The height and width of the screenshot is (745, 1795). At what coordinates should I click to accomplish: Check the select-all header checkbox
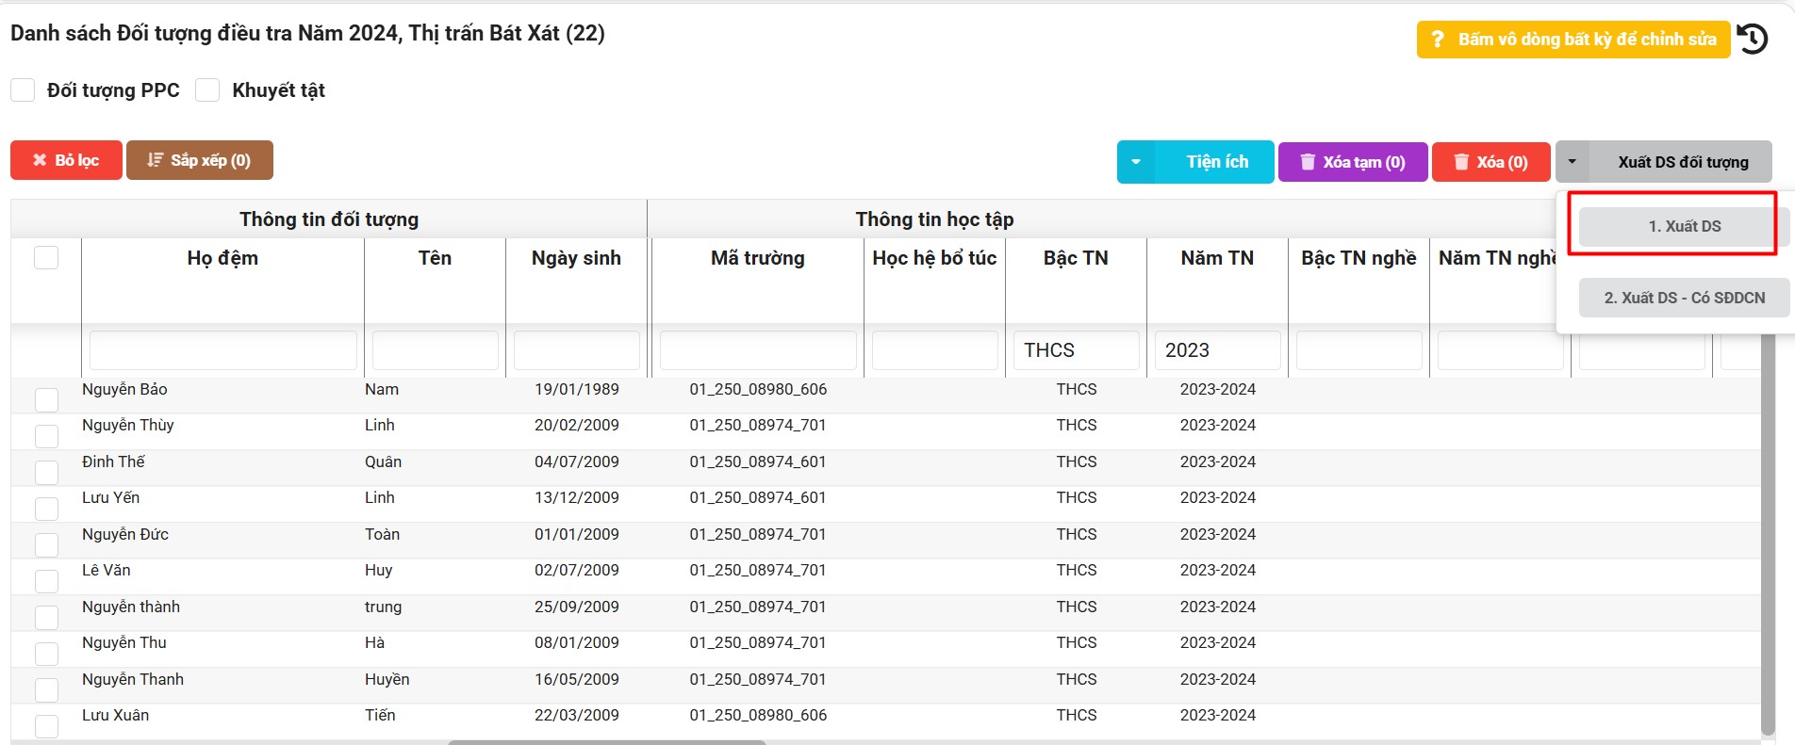point(46,258)
